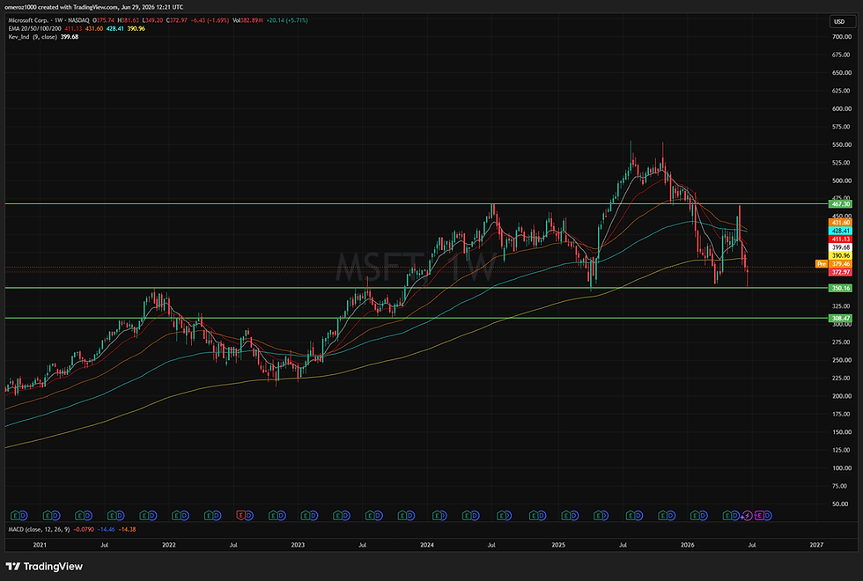Screen dimensions: 863x581
Task: Click the red earnings marker icon in 2022
Action: pos(240,516)
